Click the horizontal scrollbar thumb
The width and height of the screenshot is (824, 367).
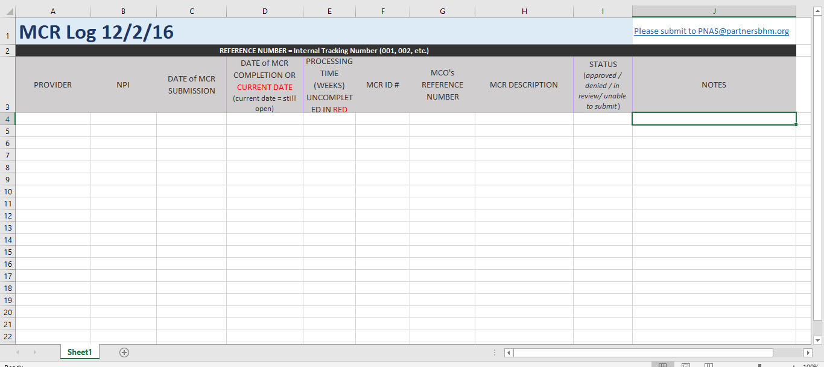[643, 353]
